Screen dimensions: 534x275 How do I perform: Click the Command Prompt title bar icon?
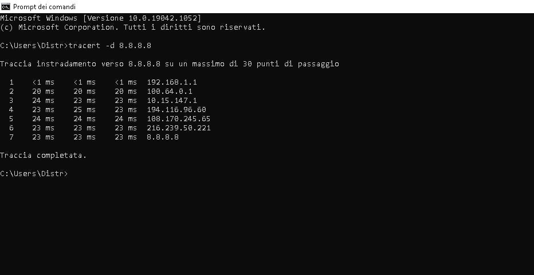click(6, 7)
